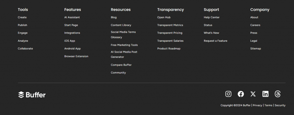Open the Community link
Image resolution: width=294 pixels, height=115 pixels.
coord(118,72)
